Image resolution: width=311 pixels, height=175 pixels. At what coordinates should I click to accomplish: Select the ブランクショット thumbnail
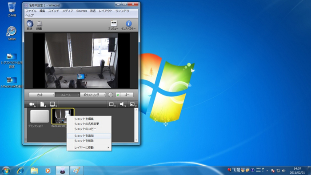point(40,116)
